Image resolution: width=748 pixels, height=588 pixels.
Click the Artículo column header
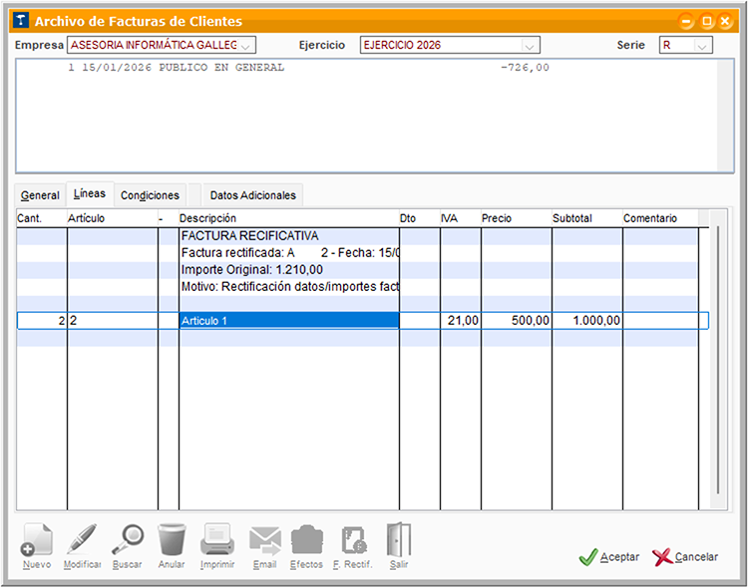[x=113, y=218]
